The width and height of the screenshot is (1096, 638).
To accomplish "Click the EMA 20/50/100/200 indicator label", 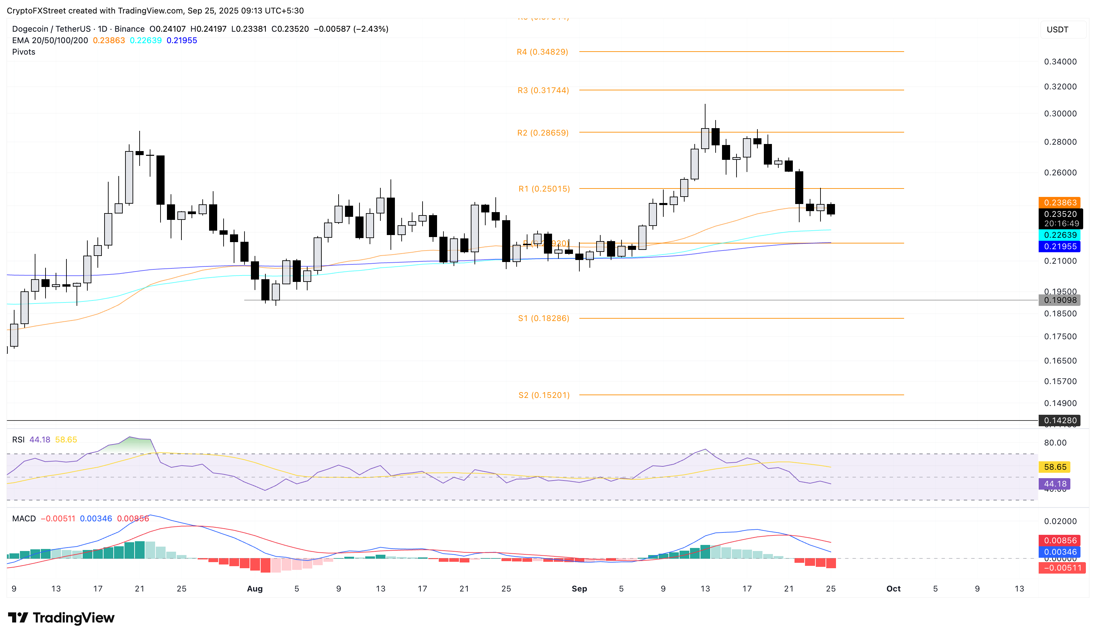I will click(50, 40).
